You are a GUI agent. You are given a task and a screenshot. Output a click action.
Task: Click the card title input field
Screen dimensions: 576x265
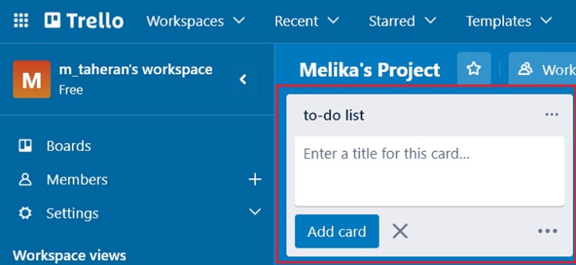[x=429, y=171]
